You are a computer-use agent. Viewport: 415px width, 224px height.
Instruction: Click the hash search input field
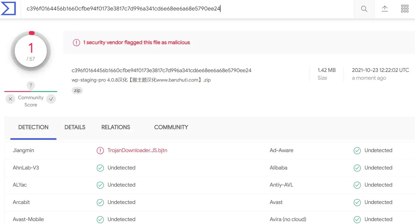pyautogui.click(x=187, y=9)
